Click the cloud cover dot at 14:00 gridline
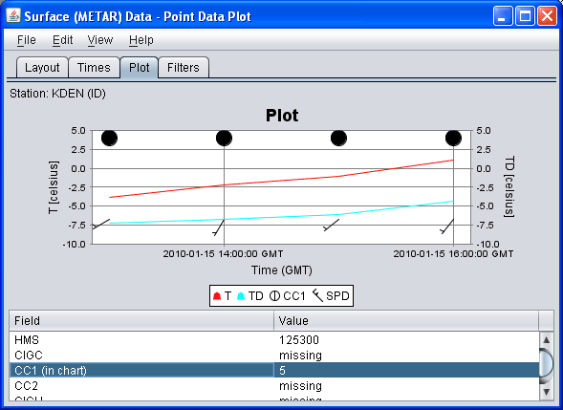This screenshot has height=410, width=563. click(x=224, y=138)
